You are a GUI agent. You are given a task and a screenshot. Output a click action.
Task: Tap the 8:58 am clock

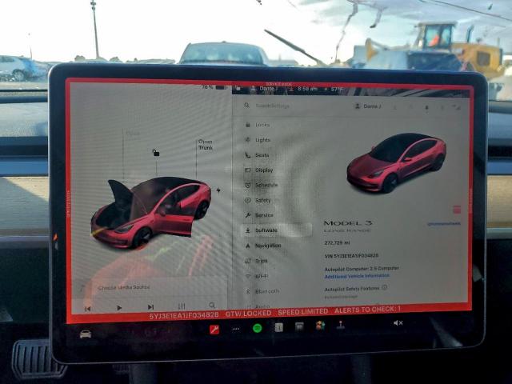[307, 89]
